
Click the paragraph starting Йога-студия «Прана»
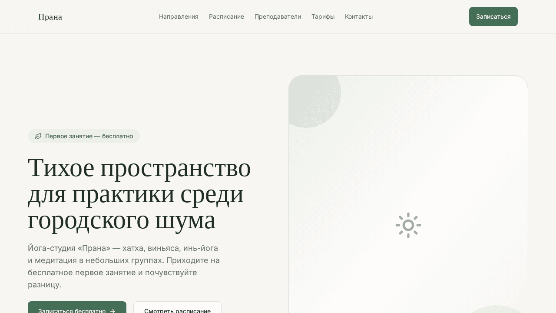[x=124, y=266]
